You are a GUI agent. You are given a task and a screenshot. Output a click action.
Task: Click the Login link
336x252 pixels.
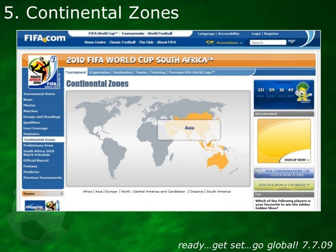click(256, 34)
